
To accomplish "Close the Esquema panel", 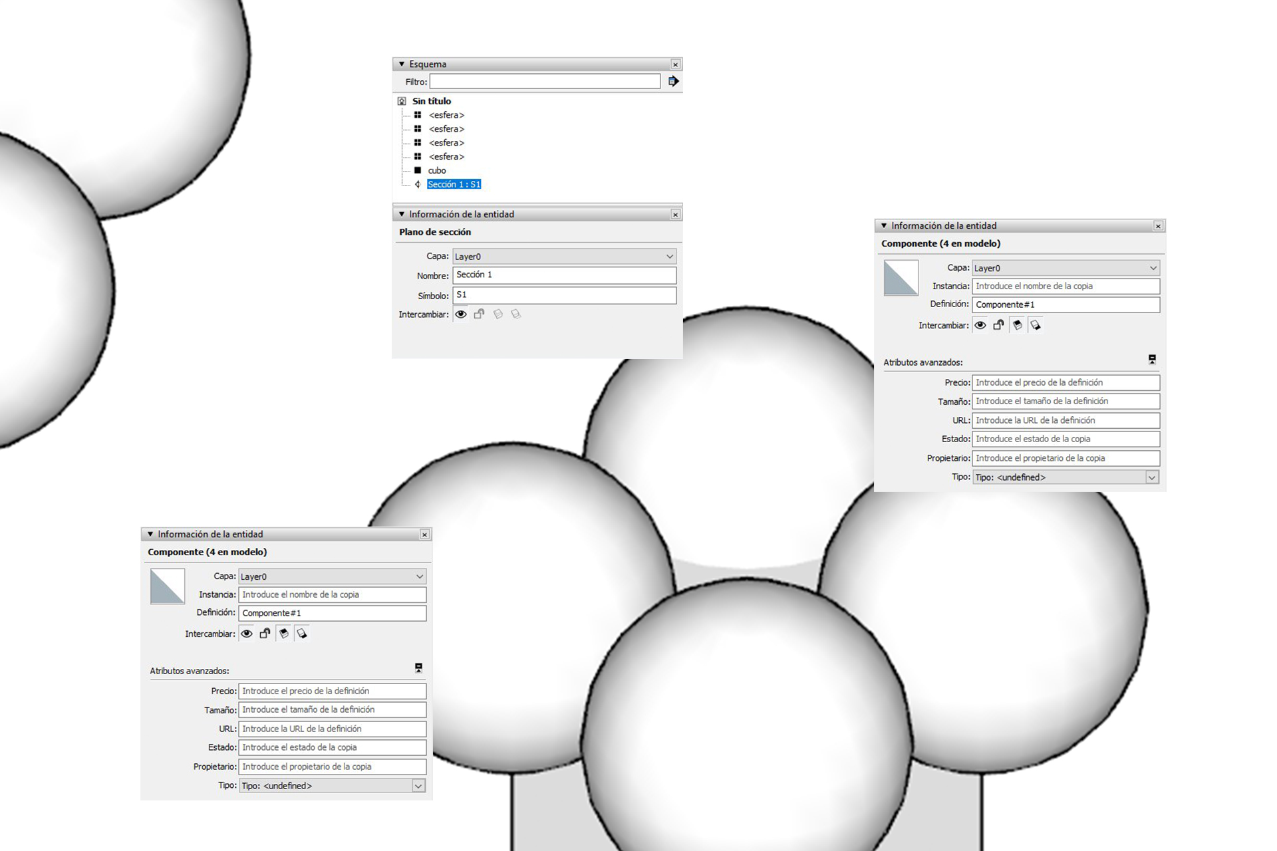I will tap(675, 64).
